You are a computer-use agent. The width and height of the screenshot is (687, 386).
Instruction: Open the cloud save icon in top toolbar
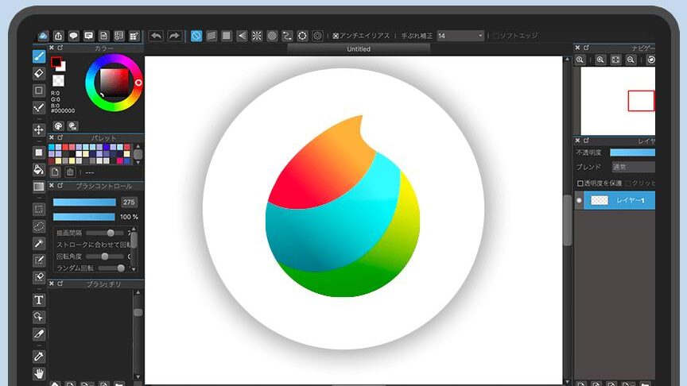43,36
